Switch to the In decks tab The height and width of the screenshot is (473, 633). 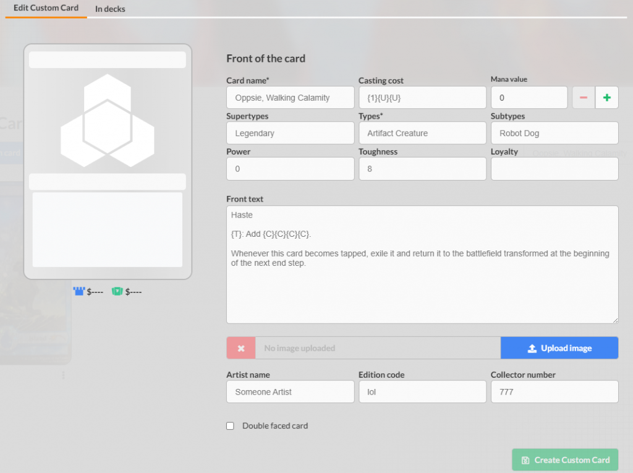[x=110, y=9]
